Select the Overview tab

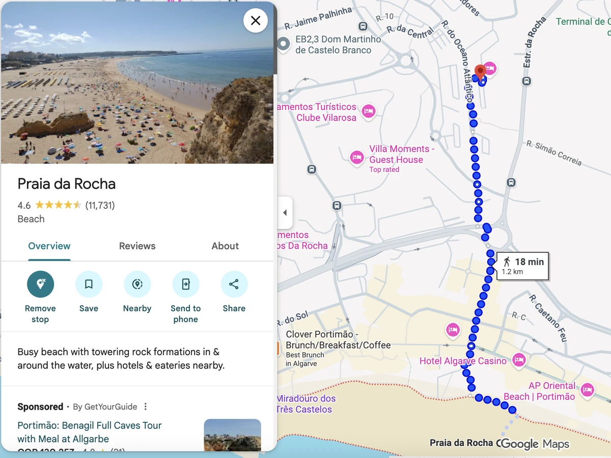point(49,246)
